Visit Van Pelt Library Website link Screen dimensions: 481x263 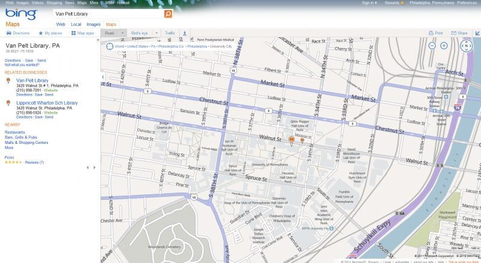pos(51,90)
